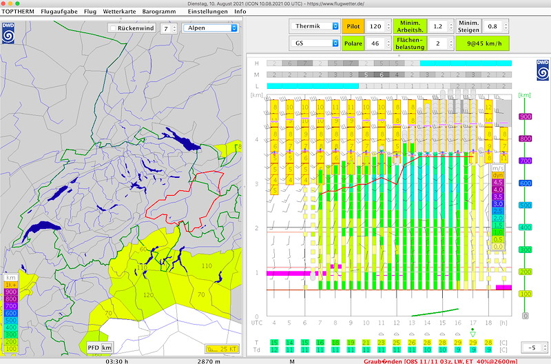The image size is (551, 364).
Task: Click the cloud icon under hour 12
Action: pos(397,334)
